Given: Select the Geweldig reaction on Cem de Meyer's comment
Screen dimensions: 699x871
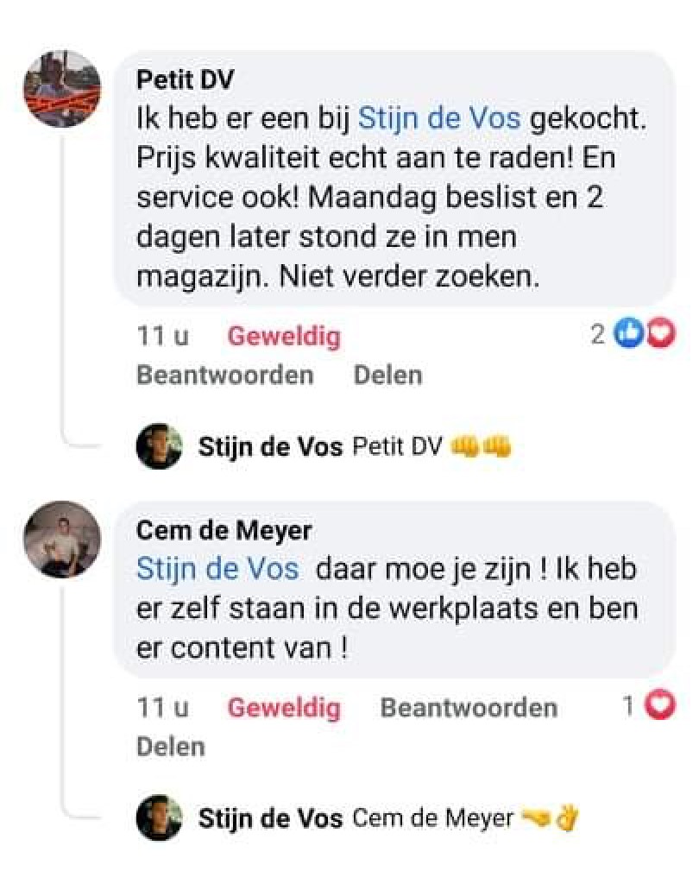Looking at the screenshot, I should (285, 707).
